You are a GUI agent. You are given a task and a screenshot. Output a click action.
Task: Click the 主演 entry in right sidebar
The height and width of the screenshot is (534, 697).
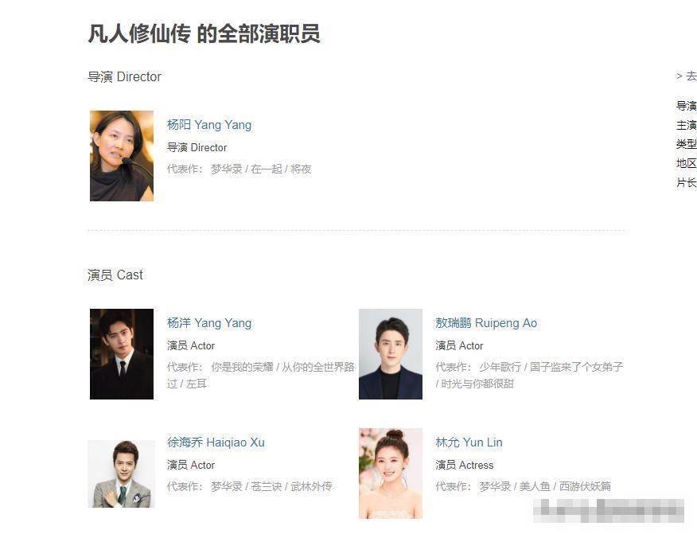687,125
